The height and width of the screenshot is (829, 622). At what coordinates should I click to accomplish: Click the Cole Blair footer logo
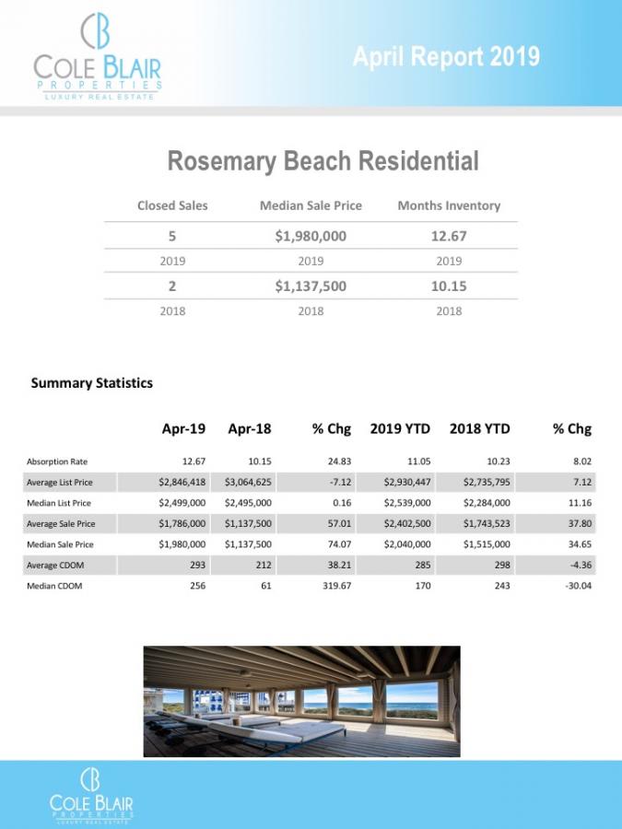(91, 795)
